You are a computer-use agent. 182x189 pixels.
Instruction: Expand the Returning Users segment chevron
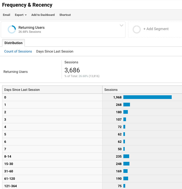(x=122, y=25)
